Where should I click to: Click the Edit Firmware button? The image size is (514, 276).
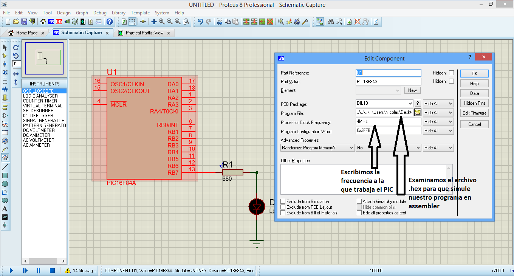click(474, 113)
